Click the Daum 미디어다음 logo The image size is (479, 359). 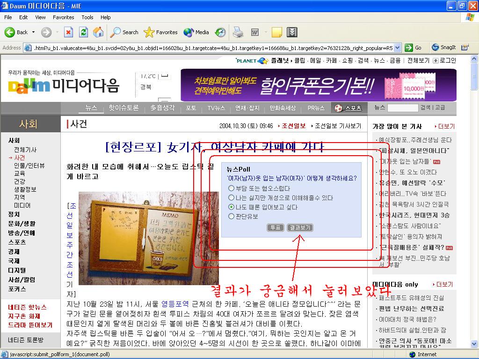(x=64, y=86)
